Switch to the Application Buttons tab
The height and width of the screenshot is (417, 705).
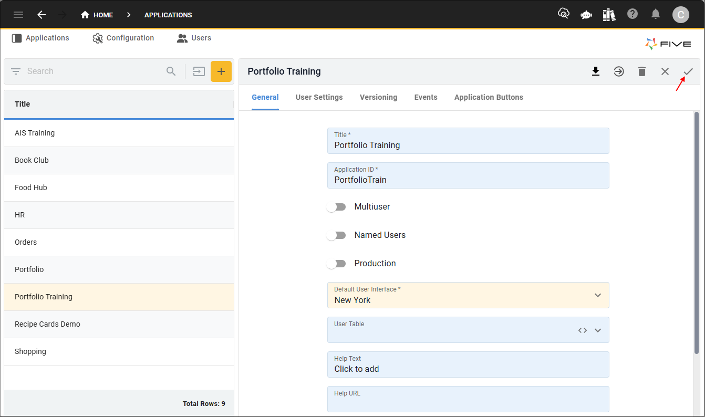pyautogui.click(x=489, y=97)
